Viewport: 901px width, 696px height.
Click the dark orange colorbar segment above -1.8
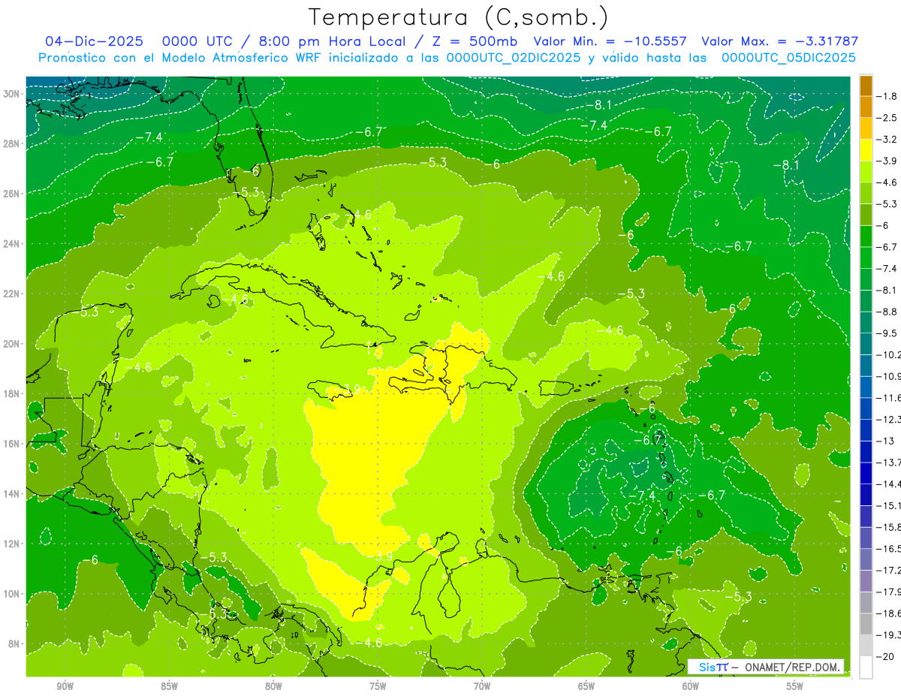point(866,86)
